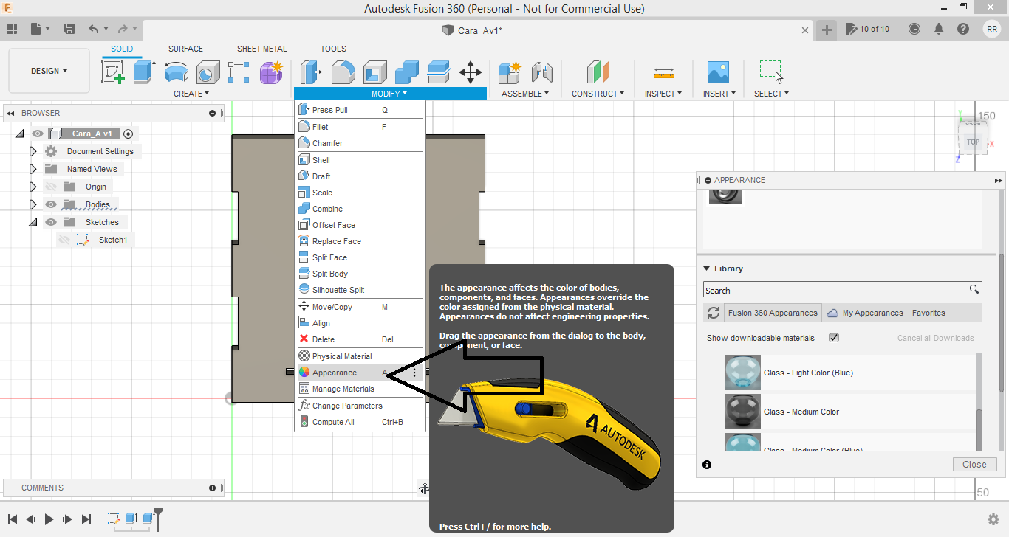
Task: Open the ASSEMBLE dropdown menu
Action: pyautogui.click(x=525, y=94)
